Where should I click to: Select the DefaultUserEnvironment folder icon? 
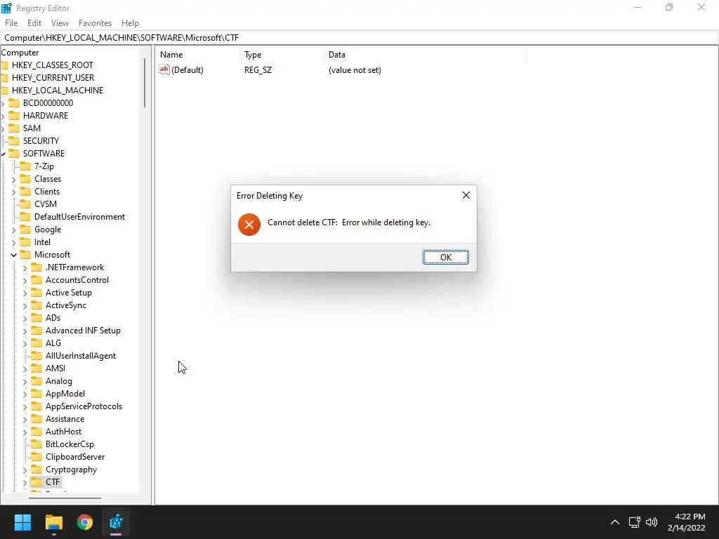coord(26,217)
